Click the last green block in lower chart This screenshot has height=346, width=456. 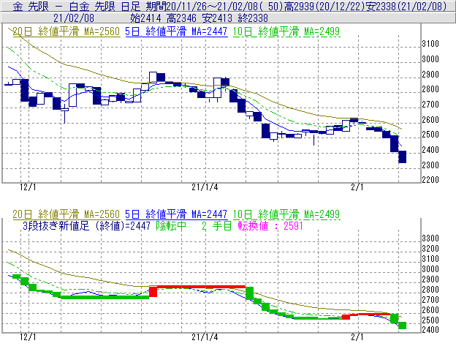click(402, 326)
